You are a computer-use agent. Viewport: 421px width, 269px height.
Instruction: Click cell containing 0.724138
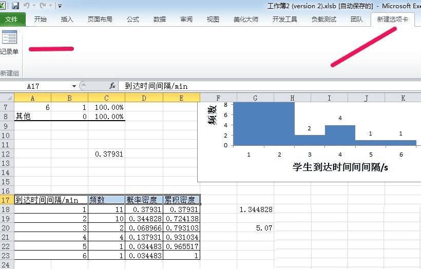(182, 219)
